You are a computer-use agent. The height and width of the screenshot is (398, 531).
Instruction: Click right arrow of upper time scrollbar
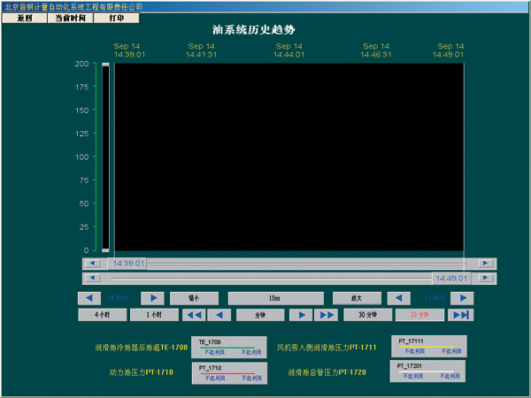pos(484,263)
